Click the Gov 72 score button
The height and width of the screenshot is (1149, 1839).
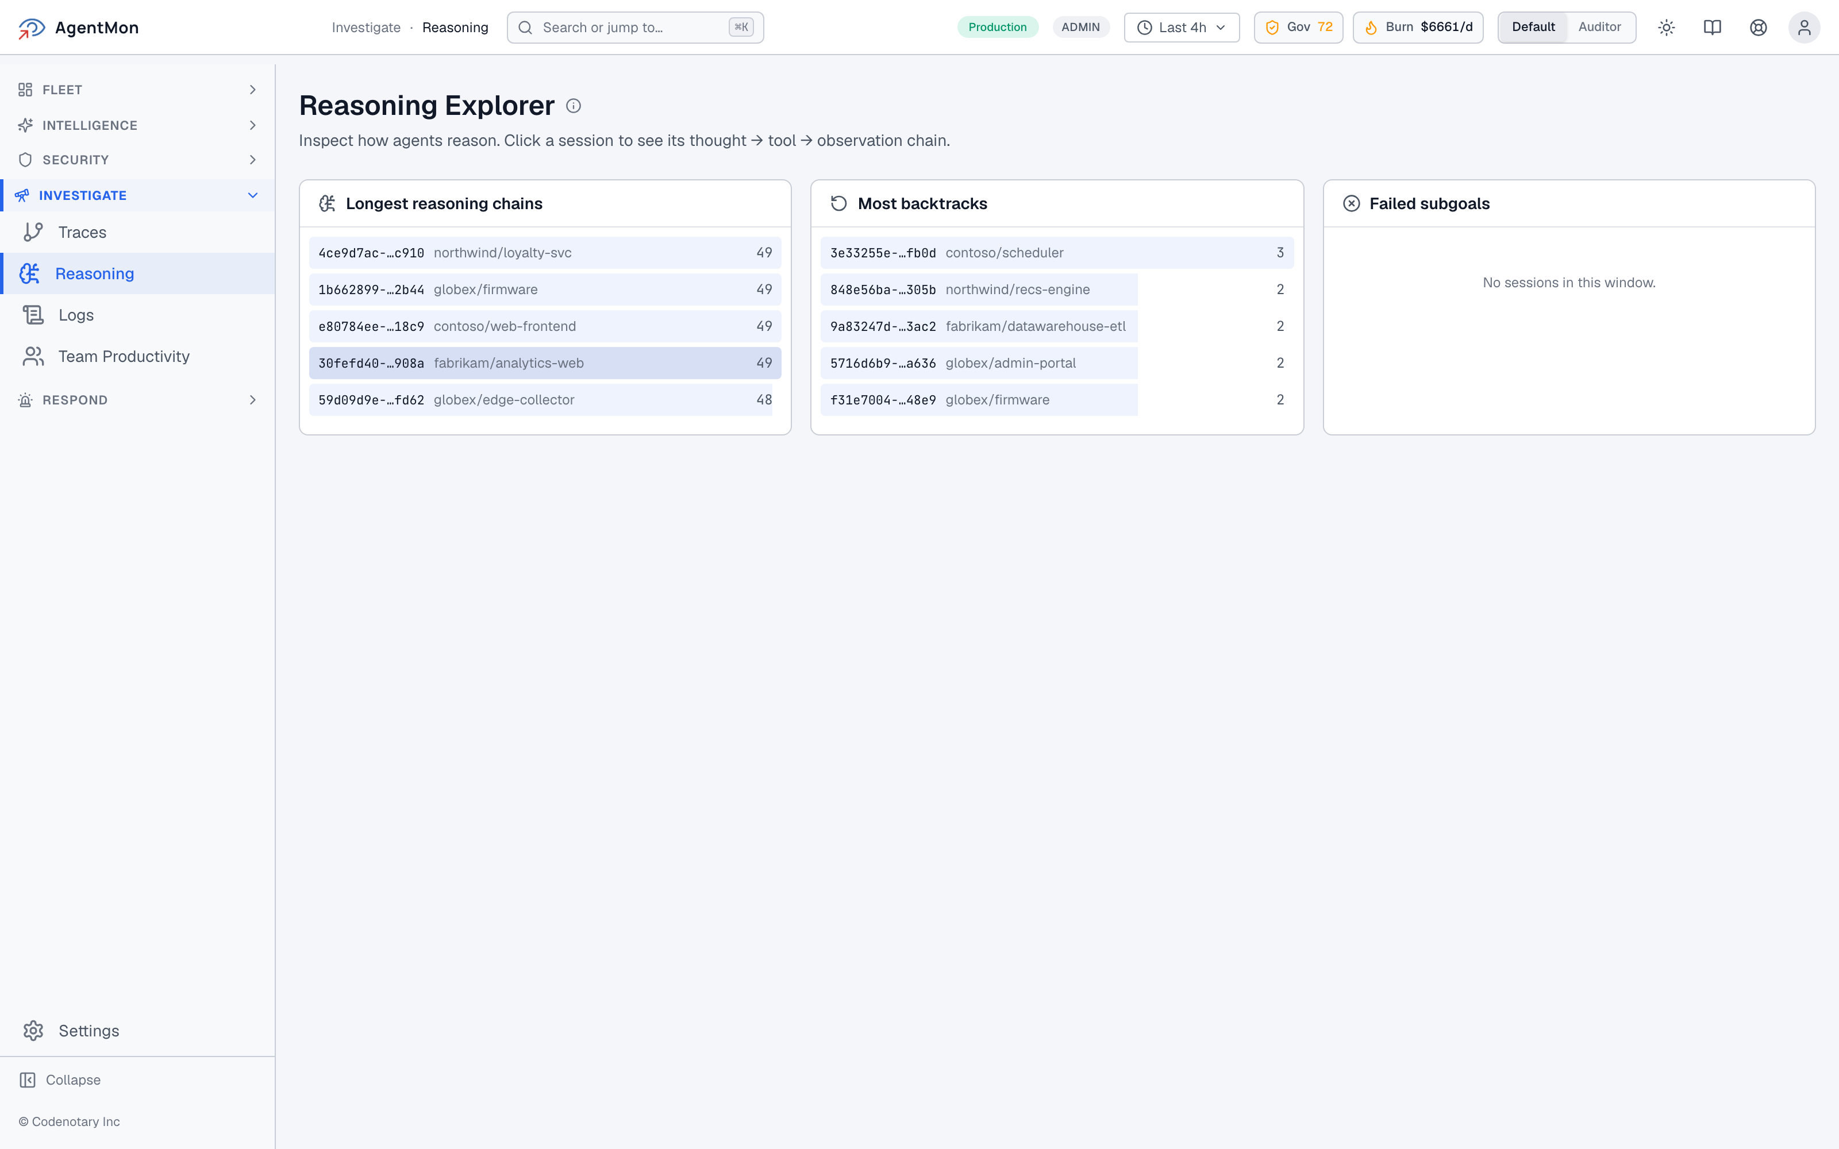[x=1298, y=28]
